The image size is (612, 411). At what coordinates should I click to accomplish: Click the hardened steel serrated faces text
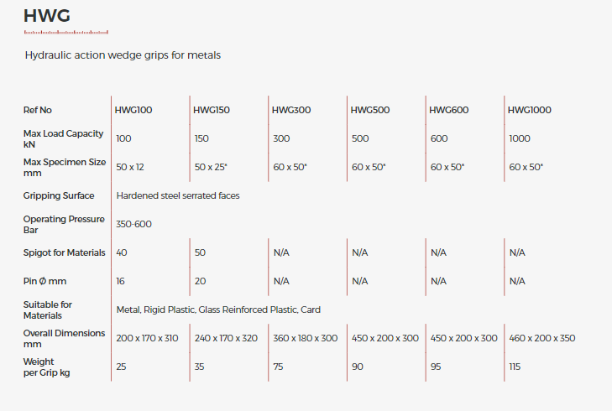point(178,195)
